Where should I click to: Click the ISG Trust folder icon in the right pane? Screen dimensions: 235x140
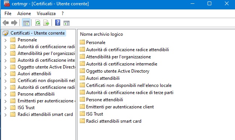click(x=82, y=114)
